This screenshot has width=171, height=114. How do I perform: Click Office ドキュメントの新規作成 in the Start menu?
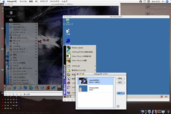point(81,56)
